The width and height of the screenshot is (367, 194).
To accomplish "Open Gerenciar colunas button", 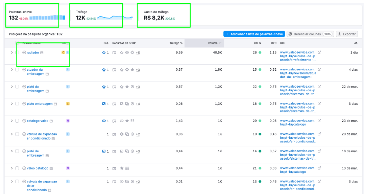I will (310, 34).
